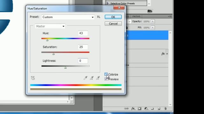Click link layers icon in Layers panel
The height and width of the screenshot is (114, 204).
click(126, 109)
